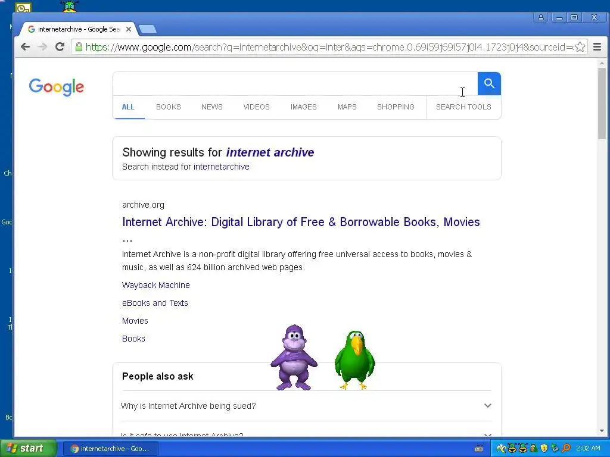Open the Internet Archive: Digital Library result
610x457 pixels.
[x=301, y=222]
